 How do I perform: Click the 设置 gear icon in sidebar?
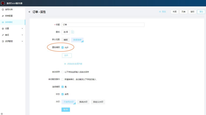[x=3, y=29]
